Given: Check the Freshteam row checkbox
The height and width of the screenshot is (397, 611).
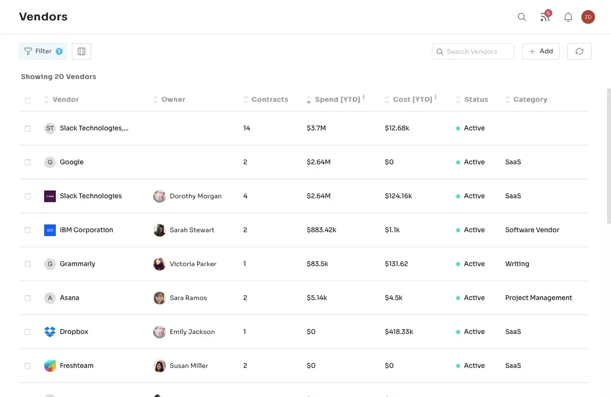Looking at the screenshot, I should (28, 366).
